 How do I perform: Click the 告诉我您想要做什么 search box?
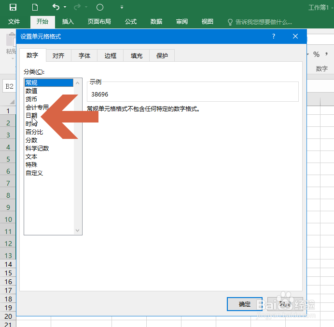[260, 22]
